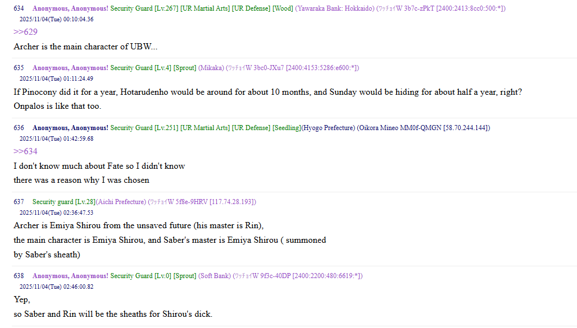Select post number 638
This screenshot has width=577, height=328.
(19, 276)
